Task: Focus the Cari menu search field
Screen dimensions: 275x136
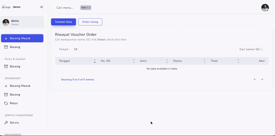Action: 65,8
